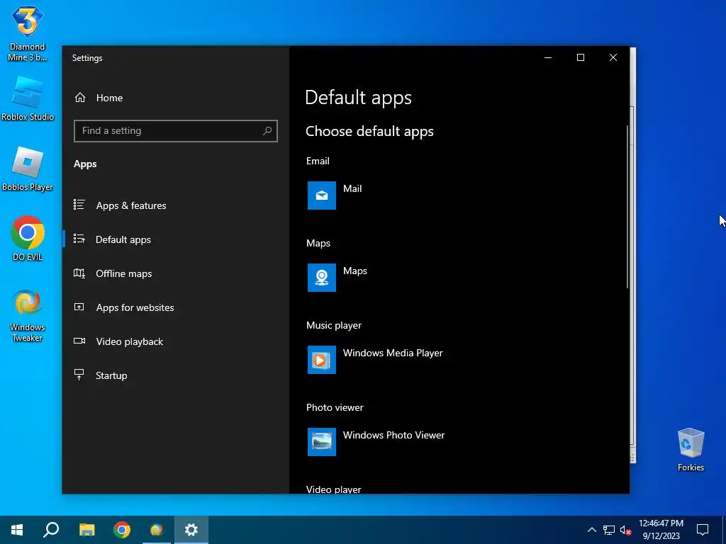Click the Startup sidebar icon
The height and width of the screenshot is (544, 726).
point(79,375)
